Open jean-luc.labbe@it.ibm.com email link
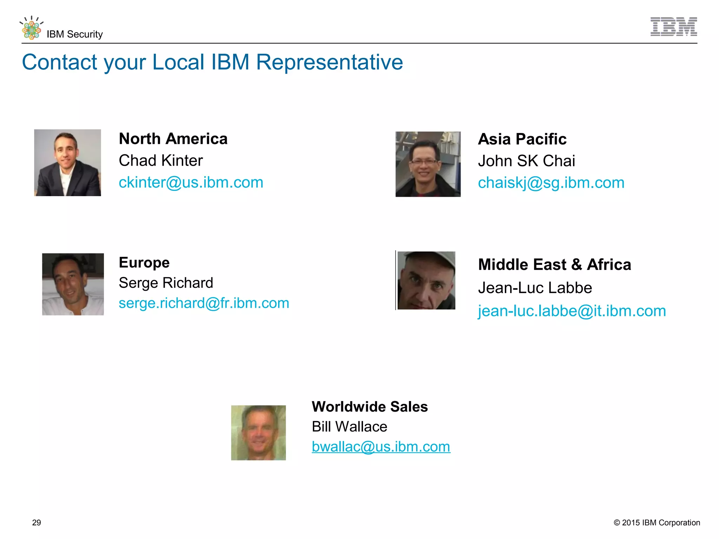Viewport: 719px width, 539px height. tap(572, 311)
